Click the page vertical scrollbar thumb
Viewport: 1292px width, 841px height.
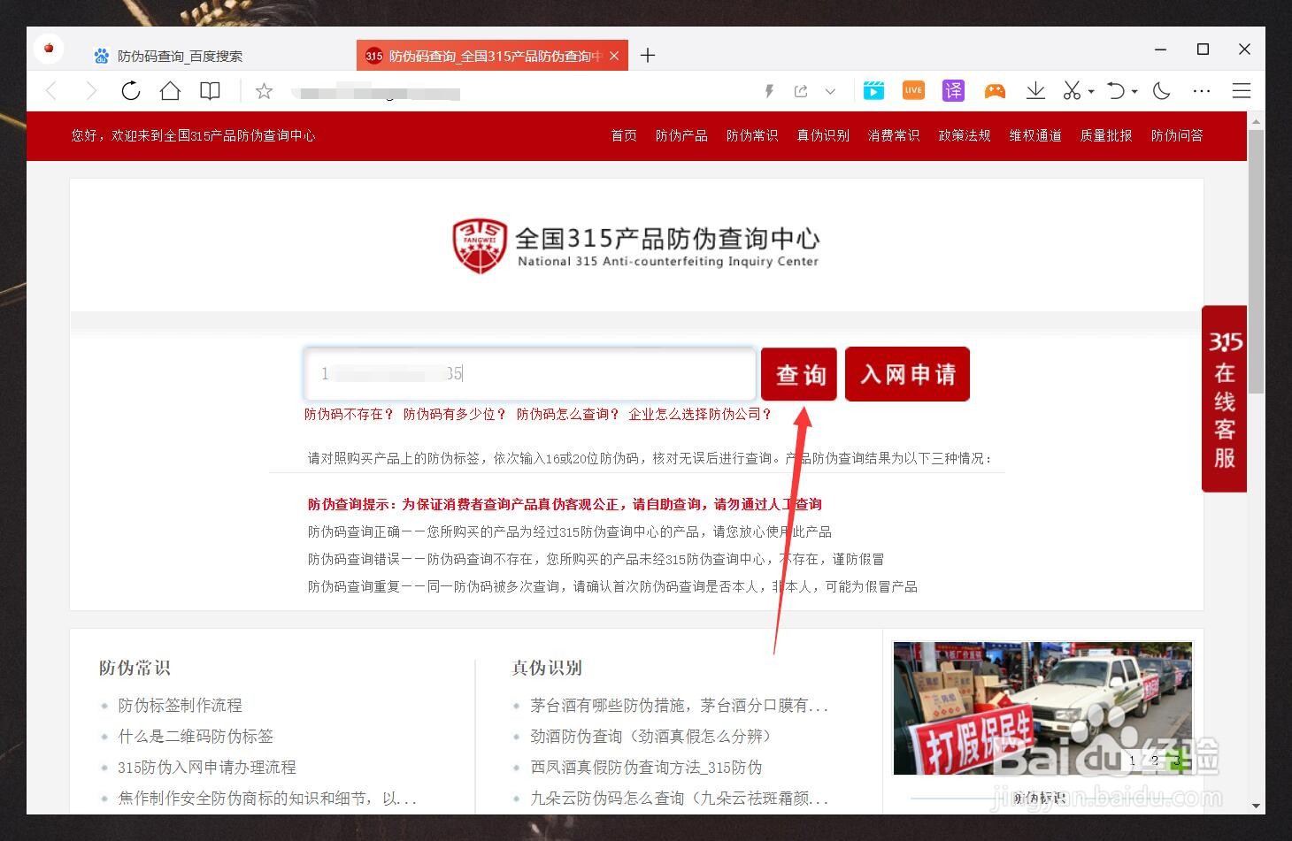pos(1256,261)
